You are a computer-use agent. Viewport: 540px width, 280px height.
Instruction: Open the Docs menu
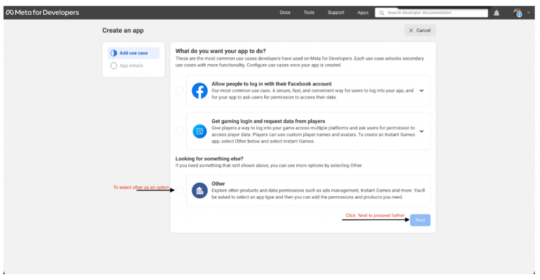(x=285, y=13)
